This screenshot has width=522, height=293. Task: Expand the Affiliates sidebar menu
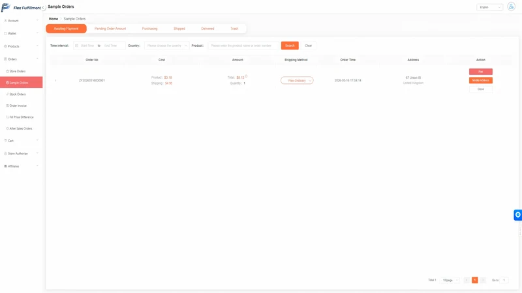tap(22, 166)
